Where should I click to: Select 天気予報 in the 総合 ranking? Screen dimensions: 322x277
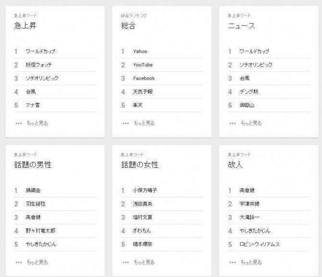[143, 92]
